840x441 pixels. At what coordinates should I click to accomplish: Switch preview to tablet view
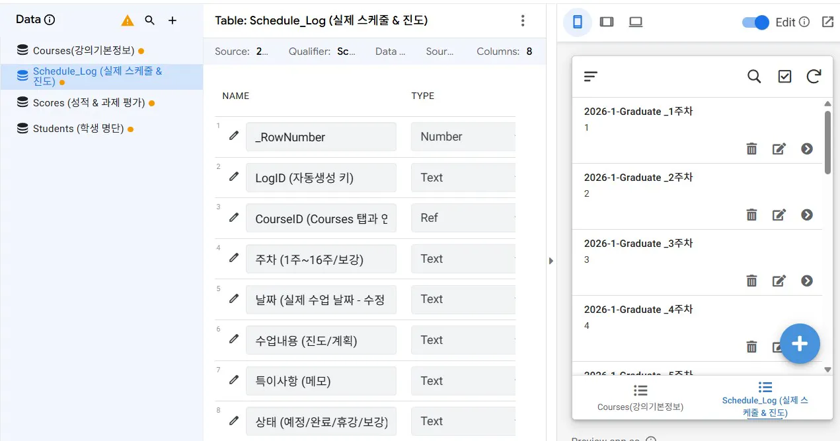(607, 22)
